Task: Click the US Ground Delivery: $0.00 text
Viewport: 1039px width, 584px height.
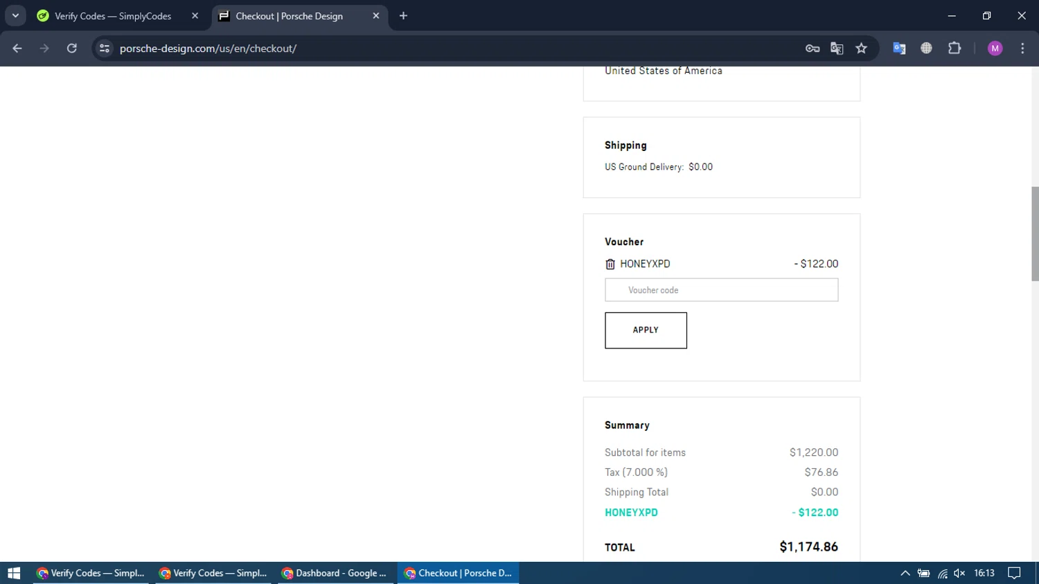Action: (x=659, y=167)
